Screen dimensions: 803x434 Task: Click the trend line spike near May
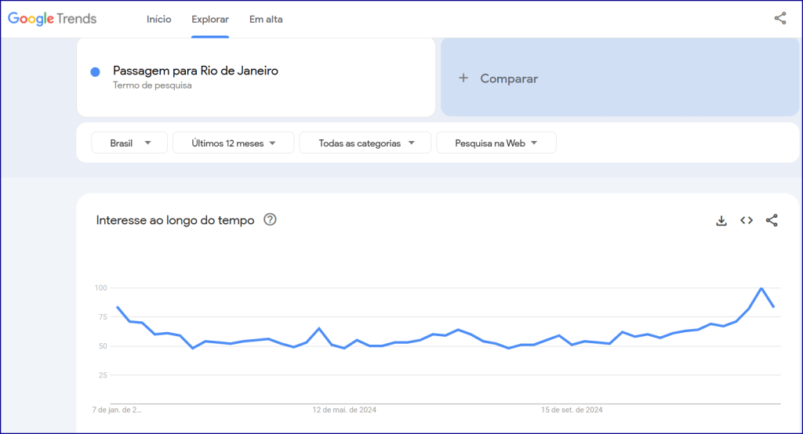tap(319, 328)
